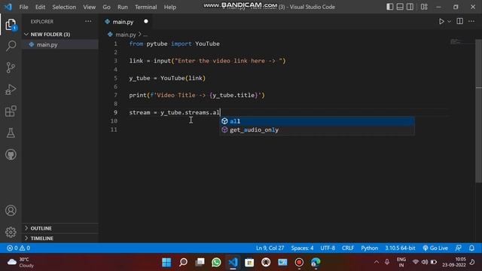This screenshot has width=482, height=271.
Task: Place cursor in line 3 input statement
Action: click(208, 61)
